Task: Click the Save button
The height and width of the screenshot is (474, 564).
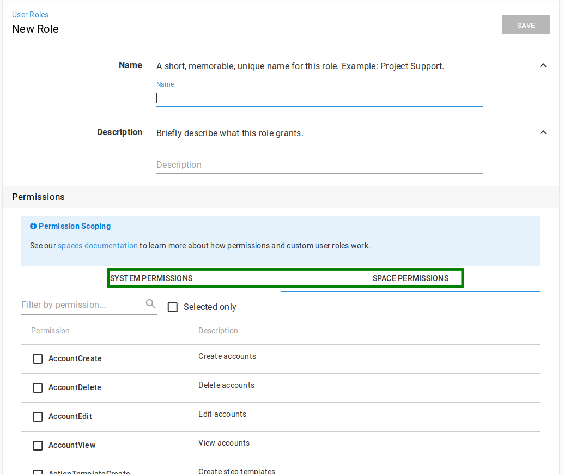Action: coord(525,25)
